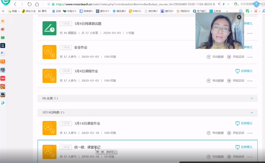Click the 3月18日课堂作业 title link
This screenshot has height=163, width=265.
(87, 123)
